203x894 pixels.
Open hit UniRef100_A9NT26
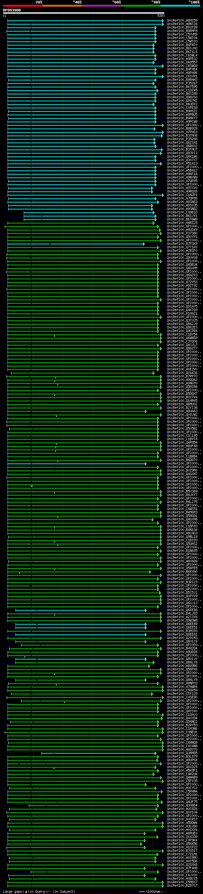tap(182, 24)
